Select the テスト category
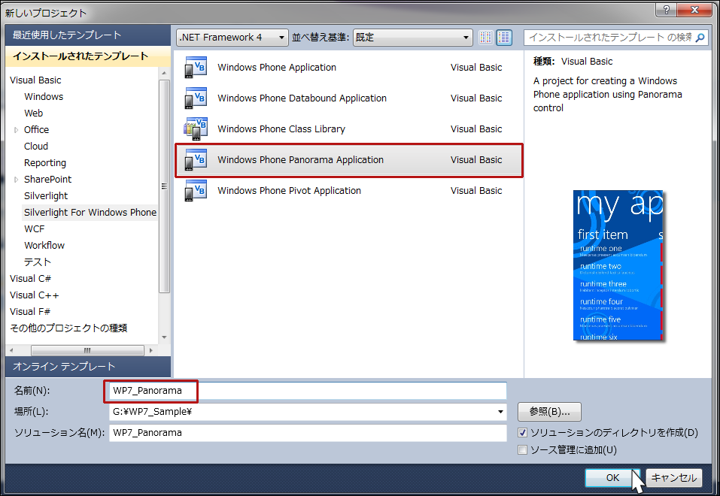Screen dimensions: 720x496 point(38,262)
